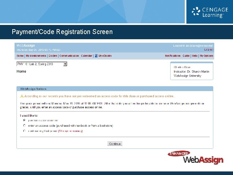The width and height of the screenshot is (233, 175).
Task: Click 'WebAssign University' text
Action: coord(187,76)
